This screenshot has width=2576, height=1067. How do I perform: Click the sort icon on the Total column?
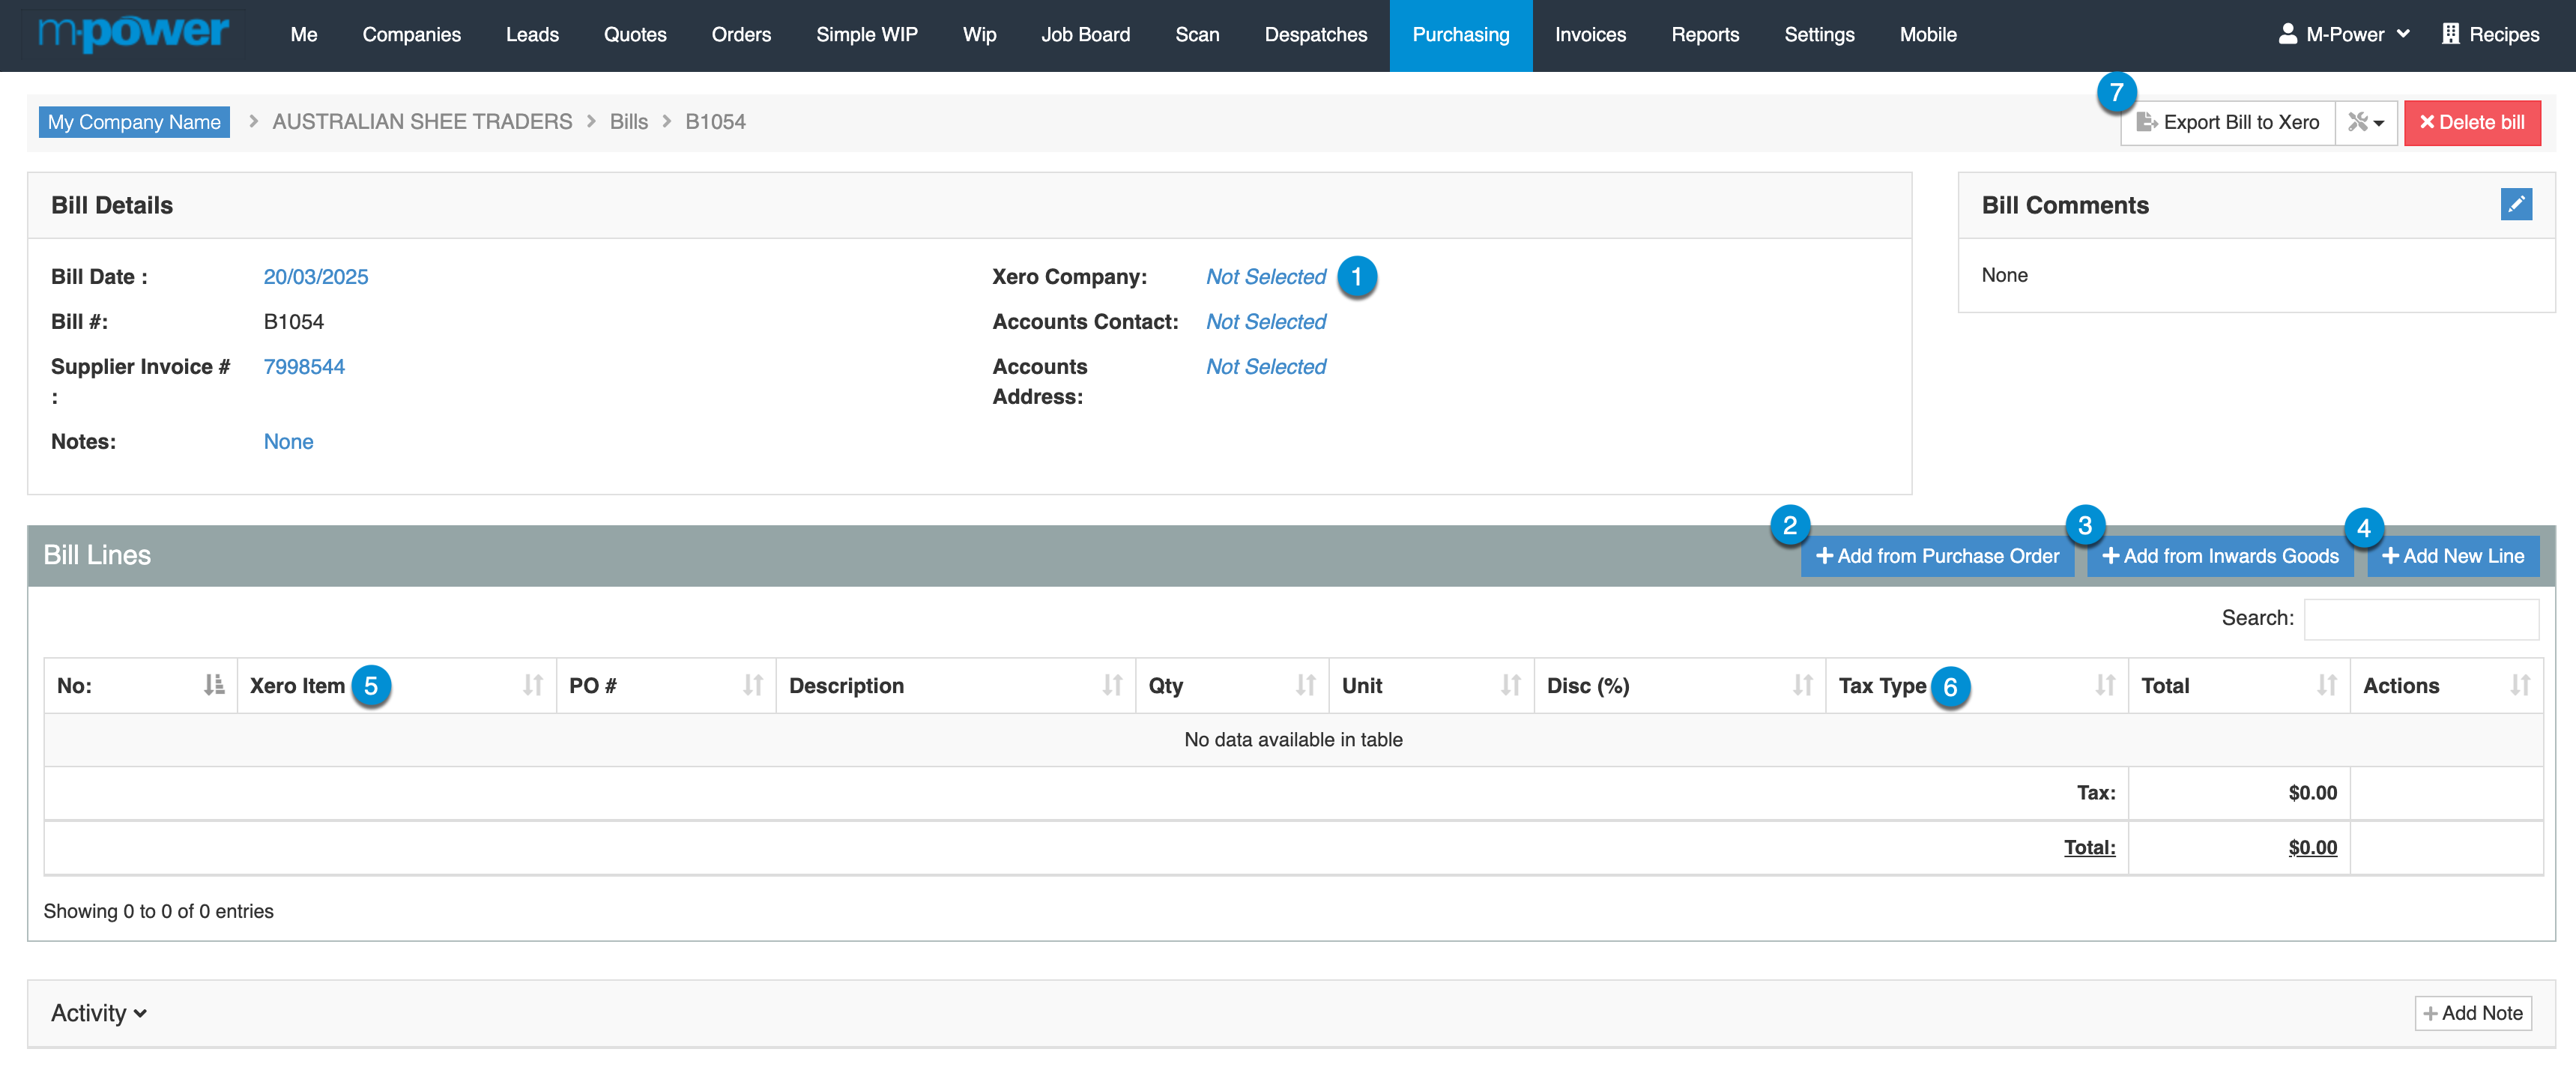point(2326,685)
